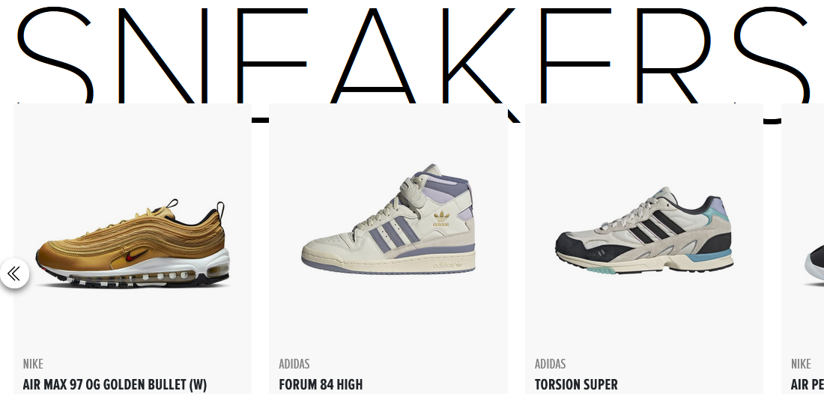
Task: Open Air Max 97 OG Golden Bullet (W) title
Action: [x=115, y=384]
